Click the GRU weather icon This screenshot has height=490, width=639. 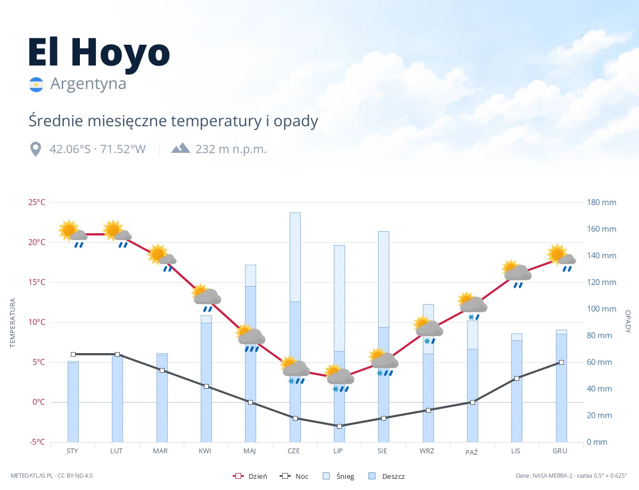561,258
